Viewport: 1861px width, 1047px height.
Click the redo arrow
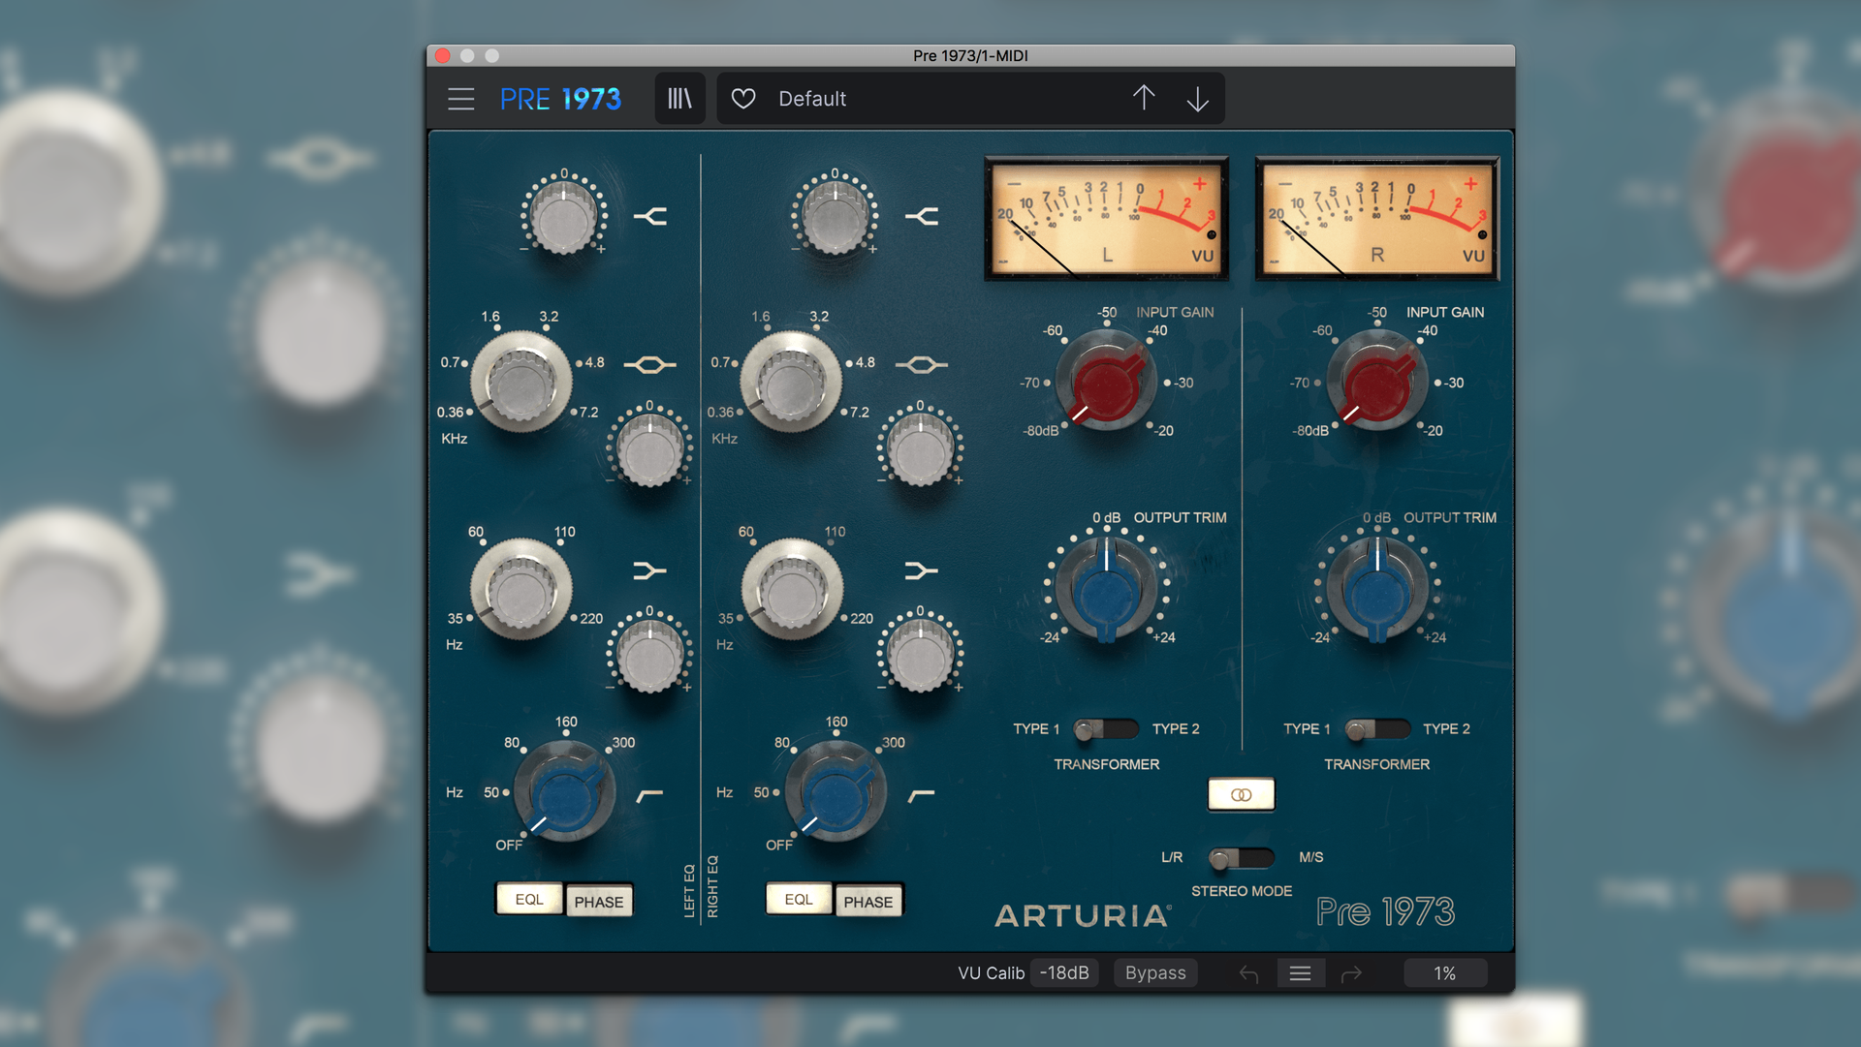pos(1351,973)
